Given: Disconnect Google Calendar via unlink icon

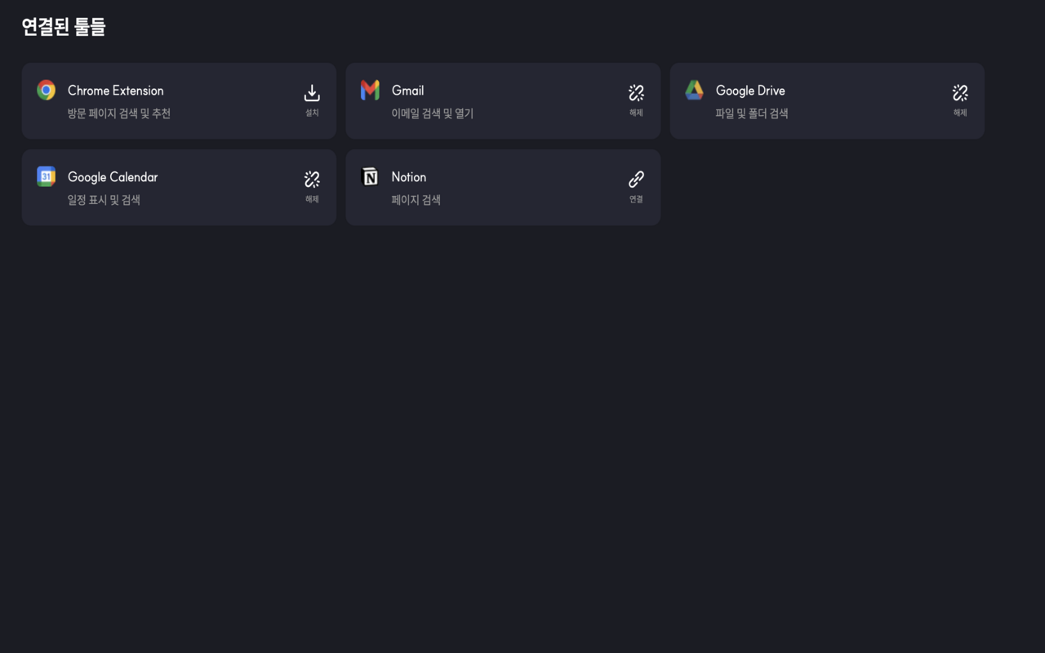Looking at the screenshot, I should pyautogui.click(x=312, y=179).
